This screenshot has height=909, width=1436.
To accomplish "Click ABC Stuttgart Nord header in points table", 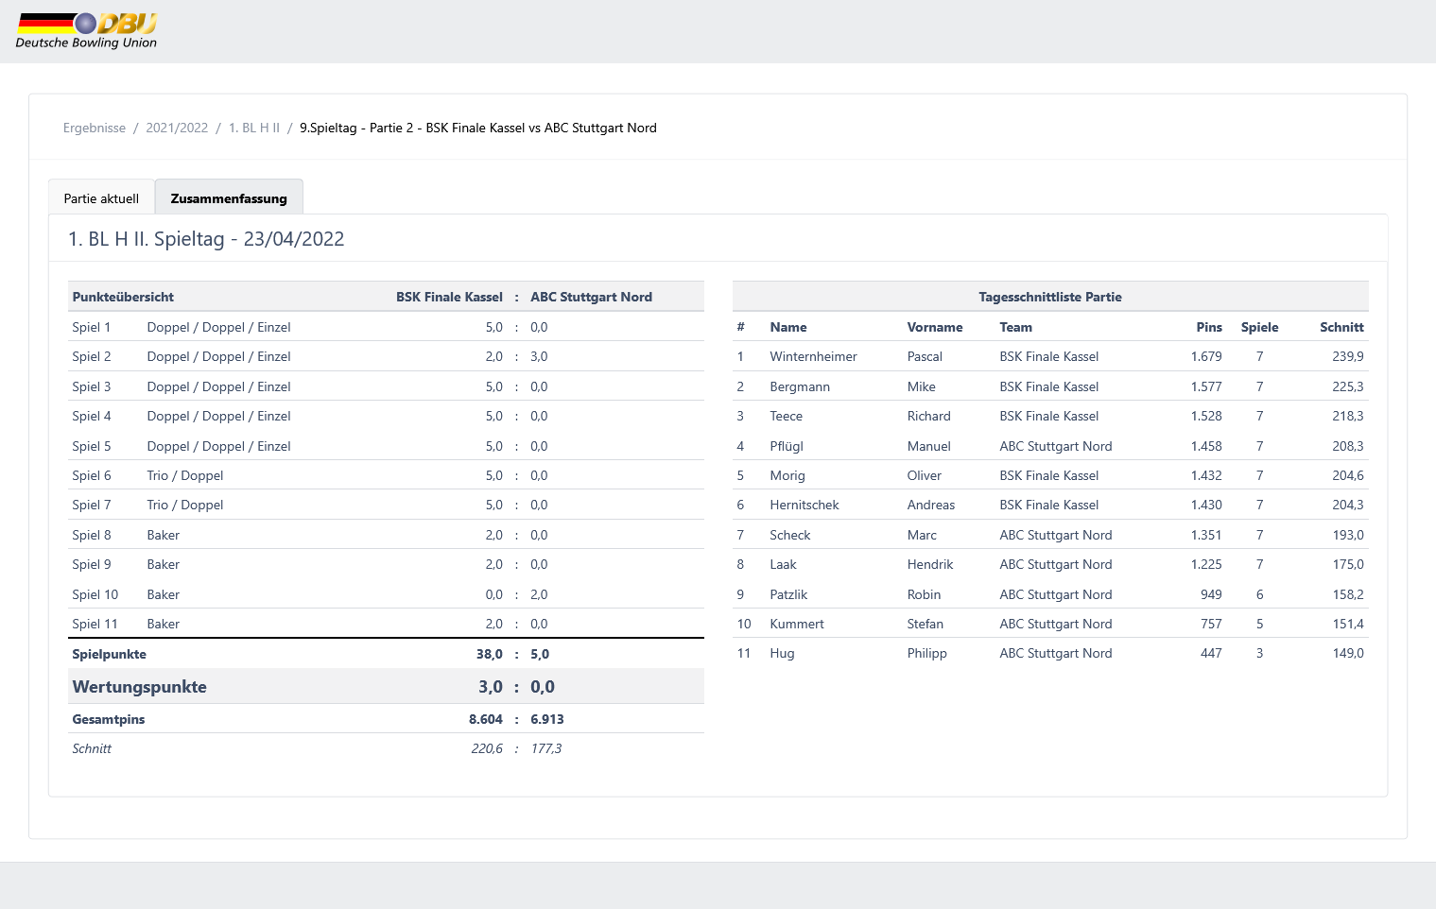I will tap(591, 297).
